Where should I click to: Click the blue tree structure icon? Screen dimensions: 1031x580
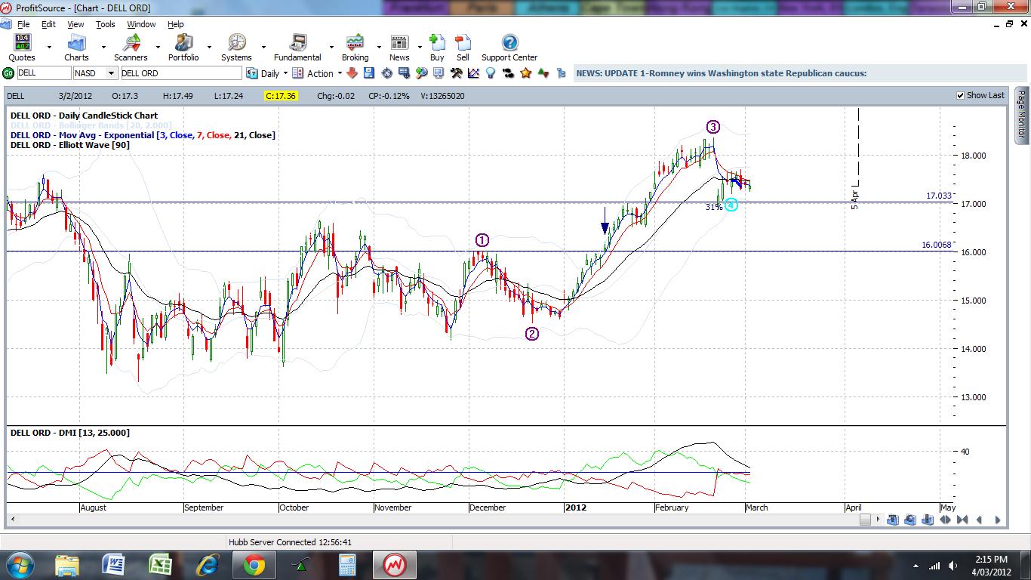(x=560, y=73)
